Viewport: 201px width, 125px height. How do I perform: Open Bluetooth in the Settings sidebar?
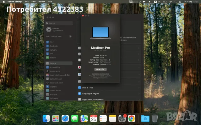click(x=59, y=46)
